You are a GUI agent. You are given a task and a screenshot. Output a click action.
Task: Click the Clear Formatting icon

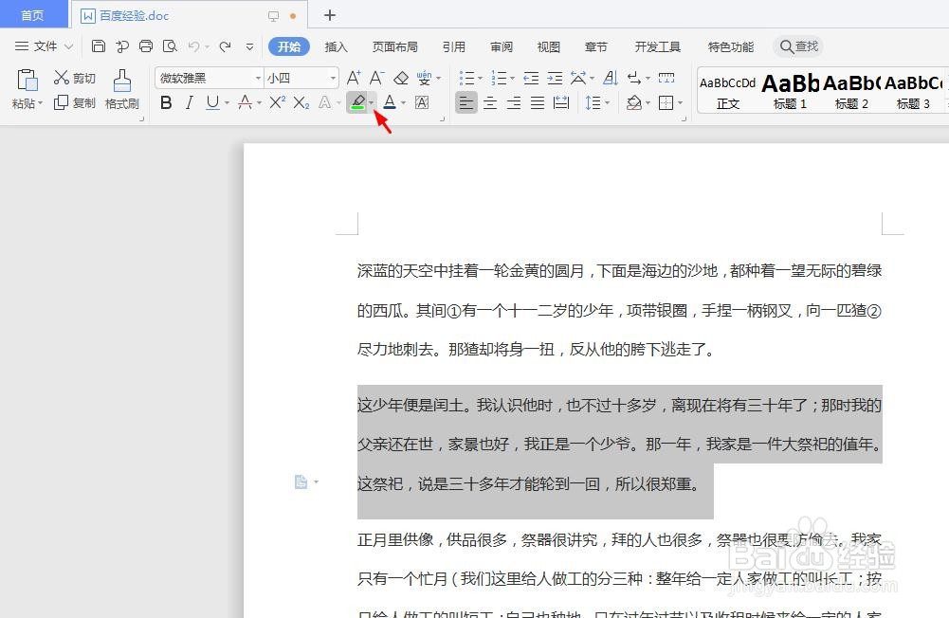click(401, 78)
